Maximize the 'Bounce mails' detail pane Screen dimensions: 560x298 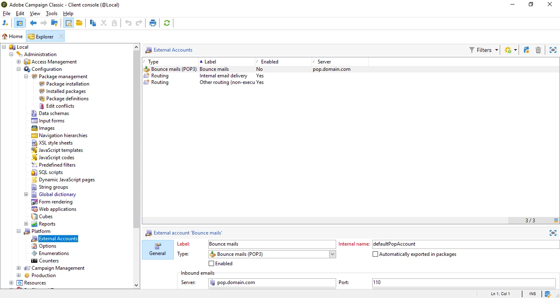coord(553,233)
